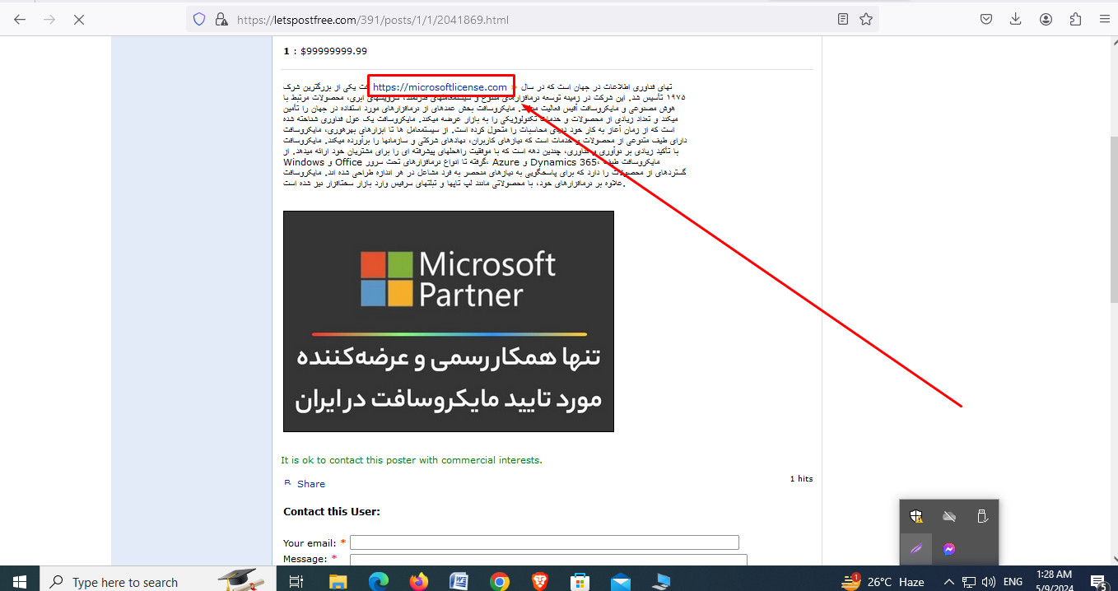
Task: Open Firefox downloads panel
Action: [x=1016, y=19]
